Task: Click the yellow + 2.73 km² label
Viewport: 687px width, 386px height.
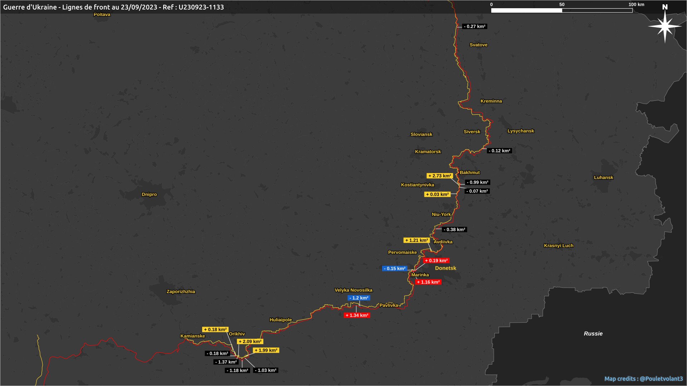Action: click(440, 176)
